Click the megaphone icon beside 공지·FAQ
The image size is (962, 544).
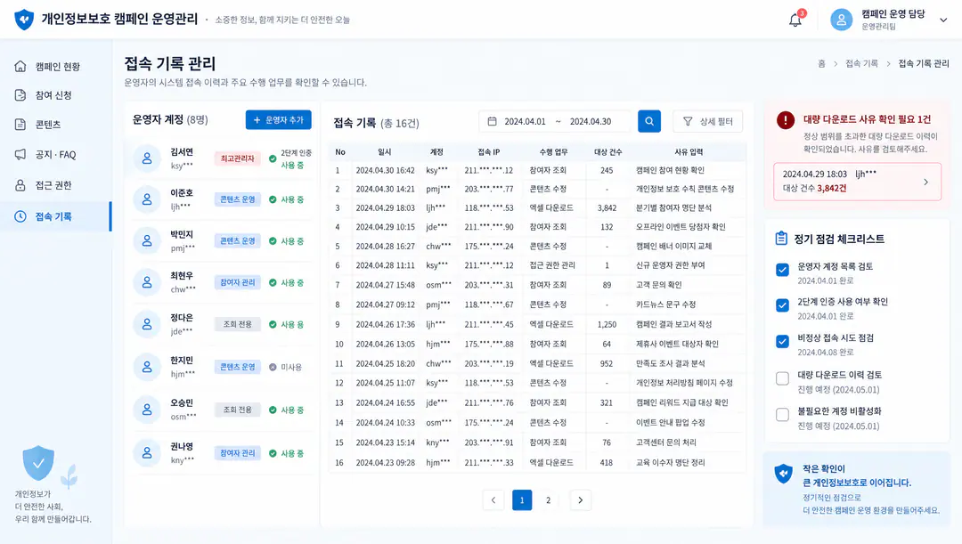pyautogui.click(x=20, y=155)
